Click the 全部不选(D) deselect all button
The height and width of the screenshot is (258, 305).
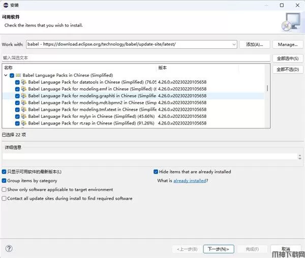click(x=288, y=70)
